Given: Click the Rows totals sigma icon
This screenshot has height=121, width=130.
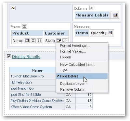Looking at the screenshot, I should (24, 26).
